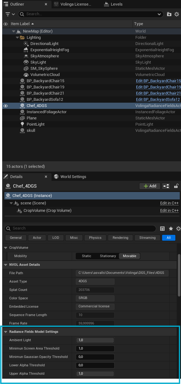Image resolution: width=181 pixels, height=384 pixels.
Task: Click the Lighting folder icon
Action: click(x=22, y=38)
